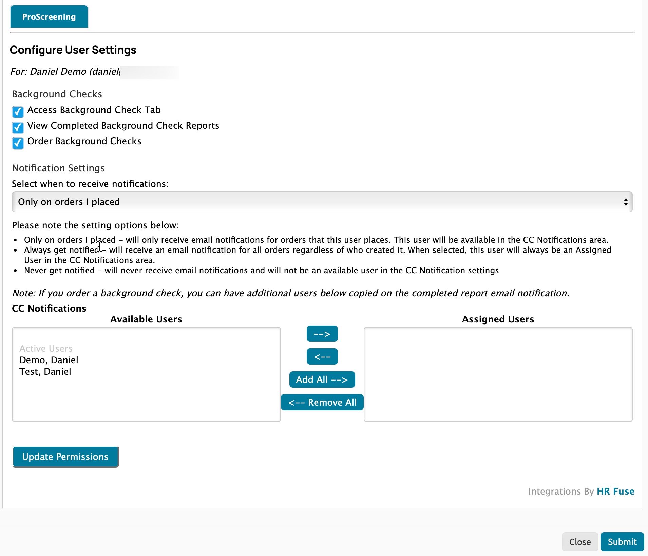Click the --> assign user button
Image resolution: width=648 pixels, height=556 pixels.
coord(322,334)
